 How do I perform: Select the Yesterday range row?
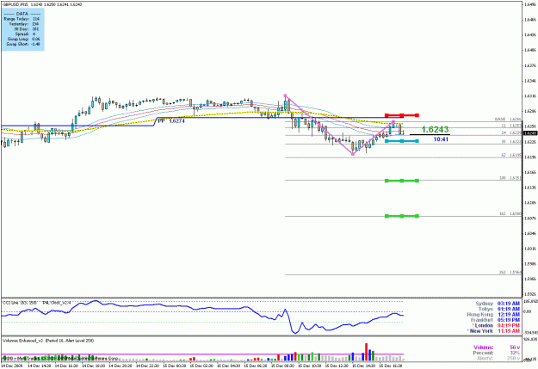24,24
